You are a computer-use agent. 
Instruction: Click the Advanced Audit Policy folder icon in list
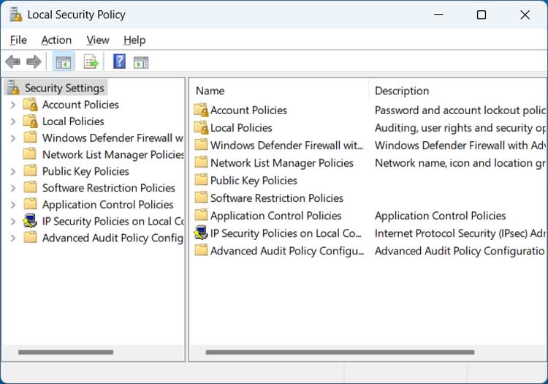click(x=201, y=250)
